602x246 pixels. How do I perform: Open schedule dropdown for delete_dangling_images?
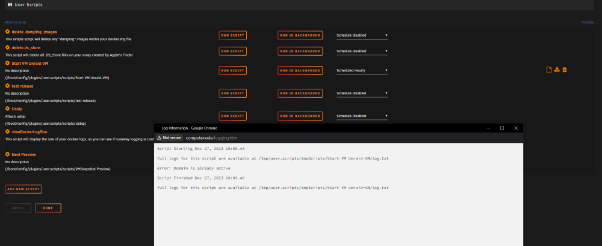pyautogui.click(x=362, y=35)
